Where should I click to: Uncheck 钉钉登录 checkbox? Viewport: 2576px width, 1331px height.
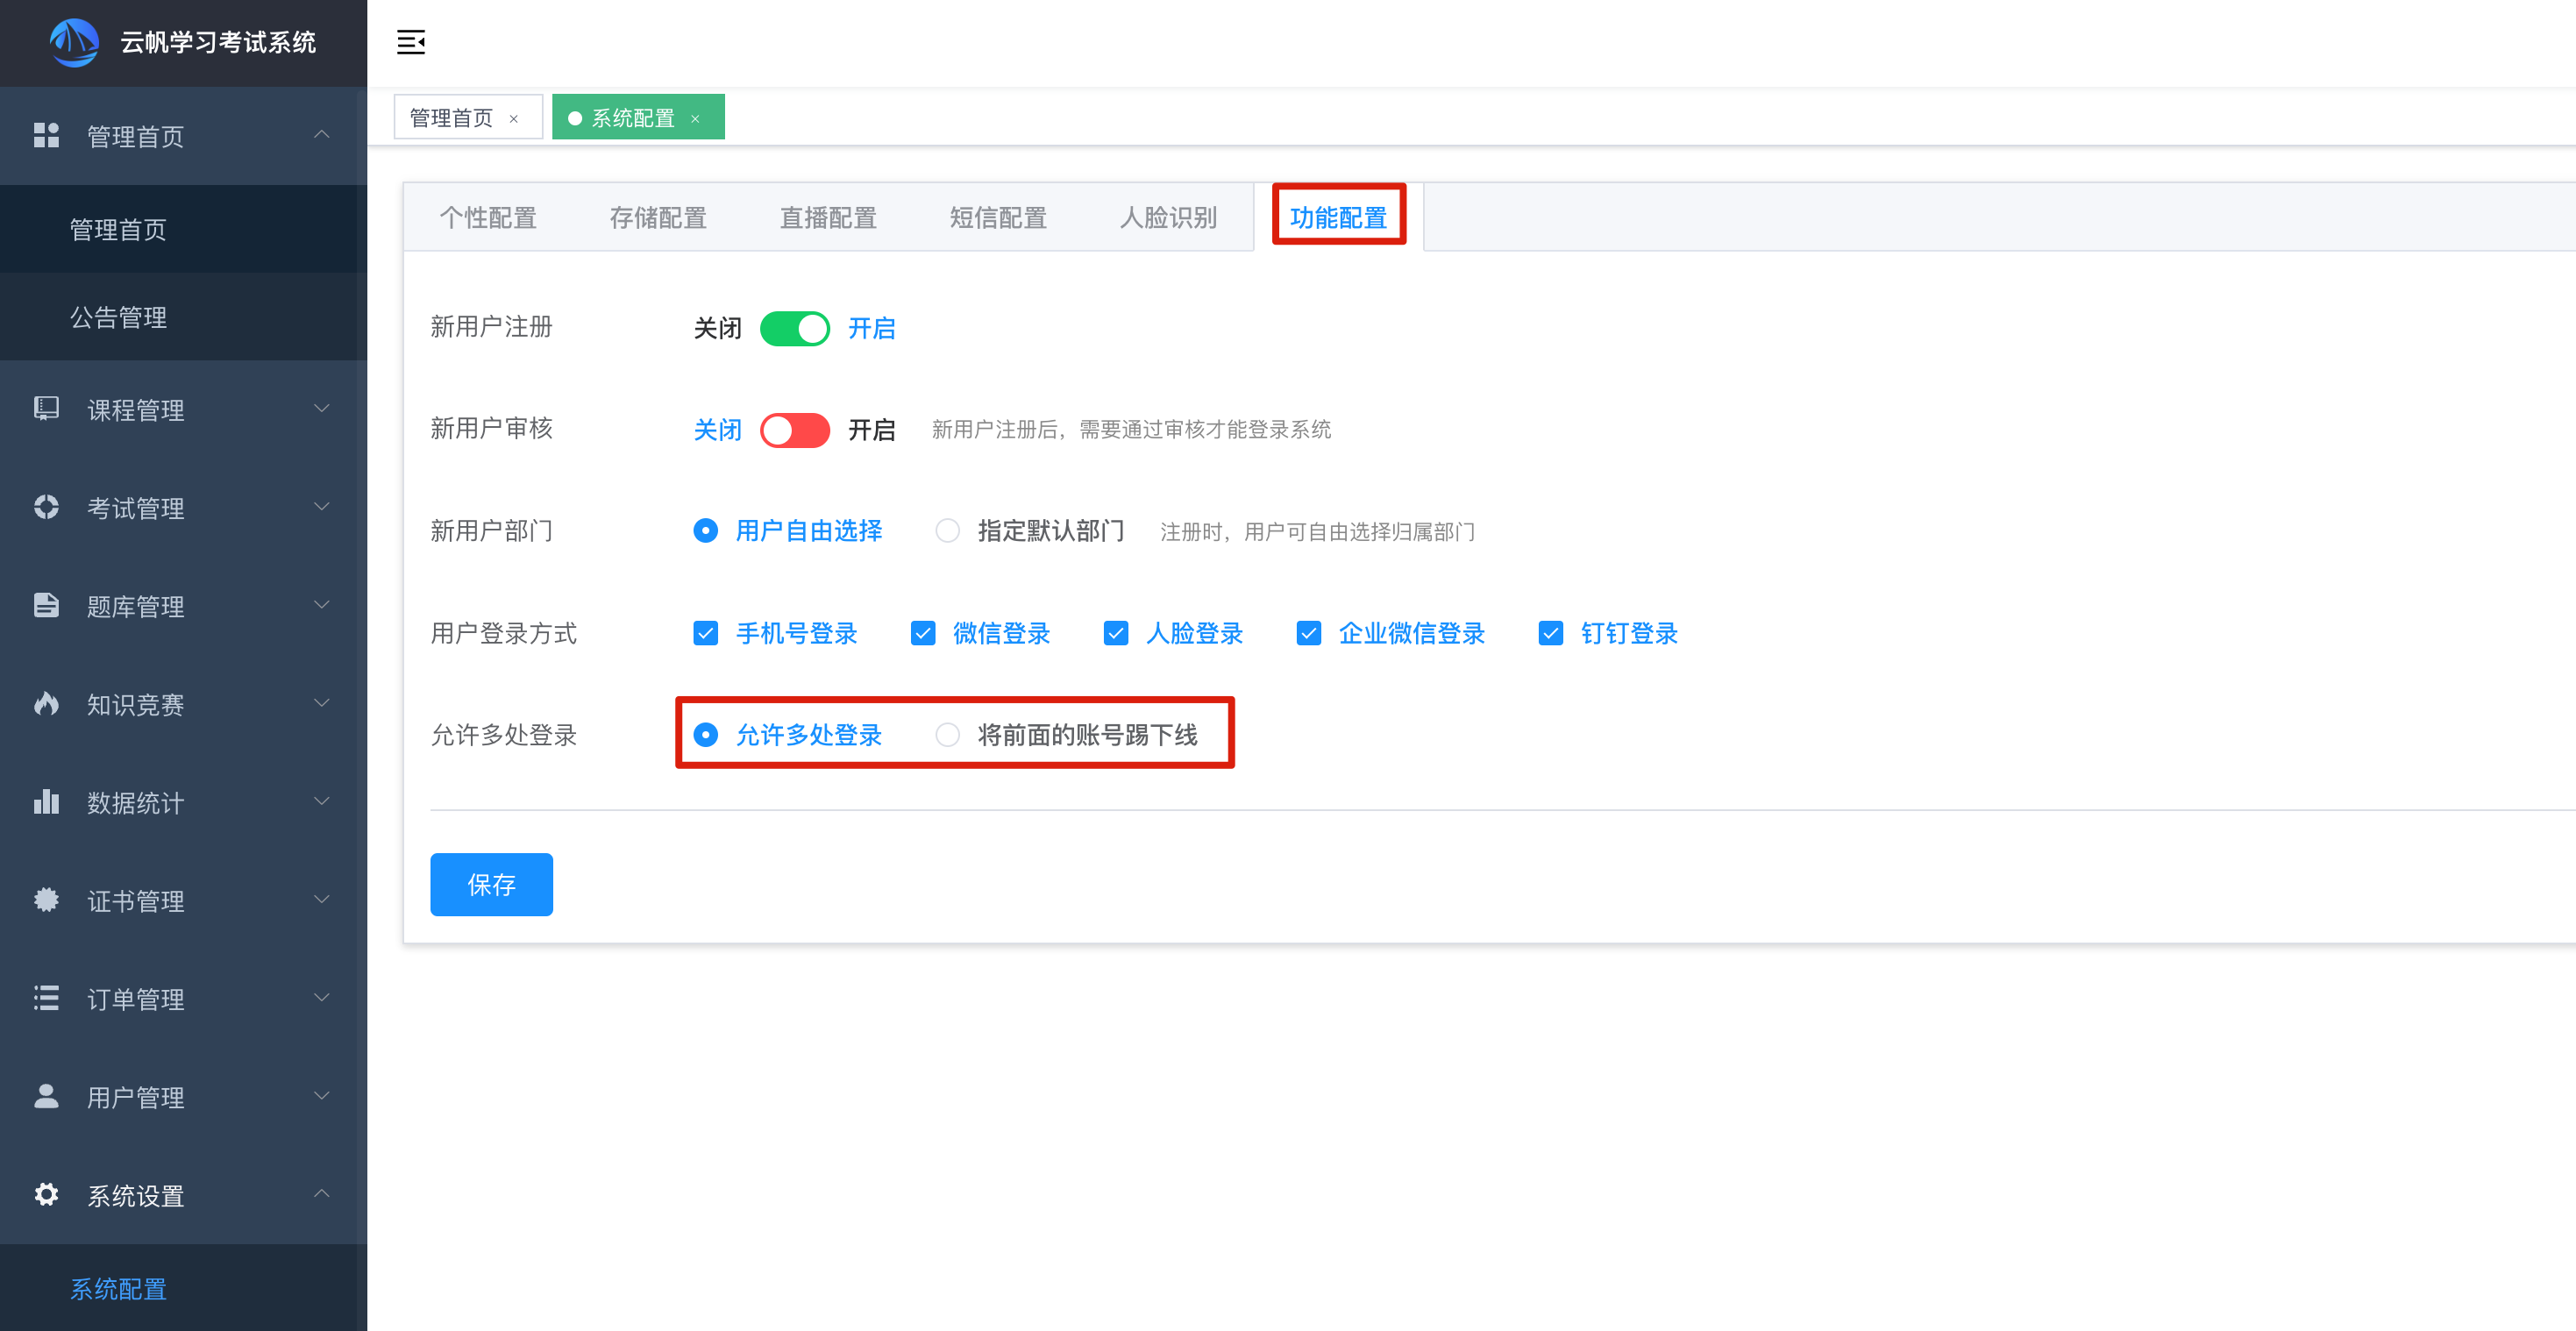pos(1551,633)
